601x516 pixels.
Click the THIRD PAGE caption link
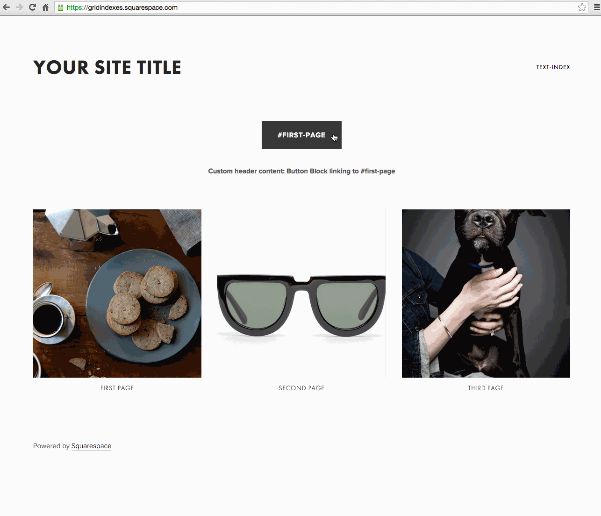coord(486,388)
